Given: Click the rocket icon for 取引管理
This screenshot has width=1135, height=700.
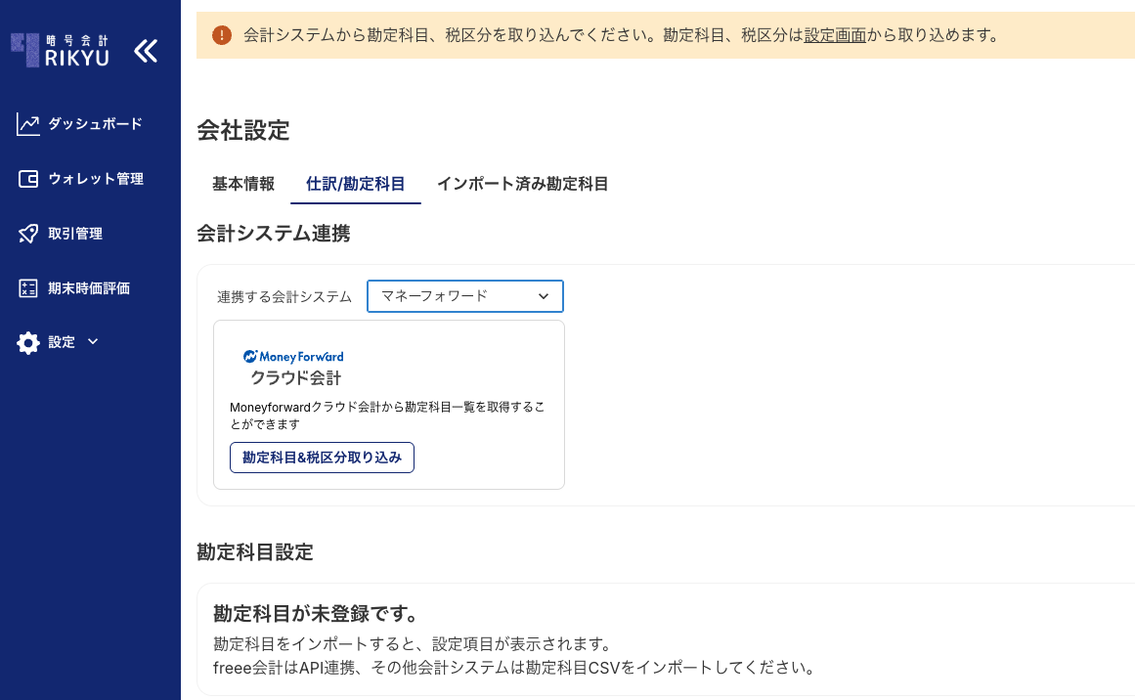Looking at the screenshot, I should click(x=28, y=234).
